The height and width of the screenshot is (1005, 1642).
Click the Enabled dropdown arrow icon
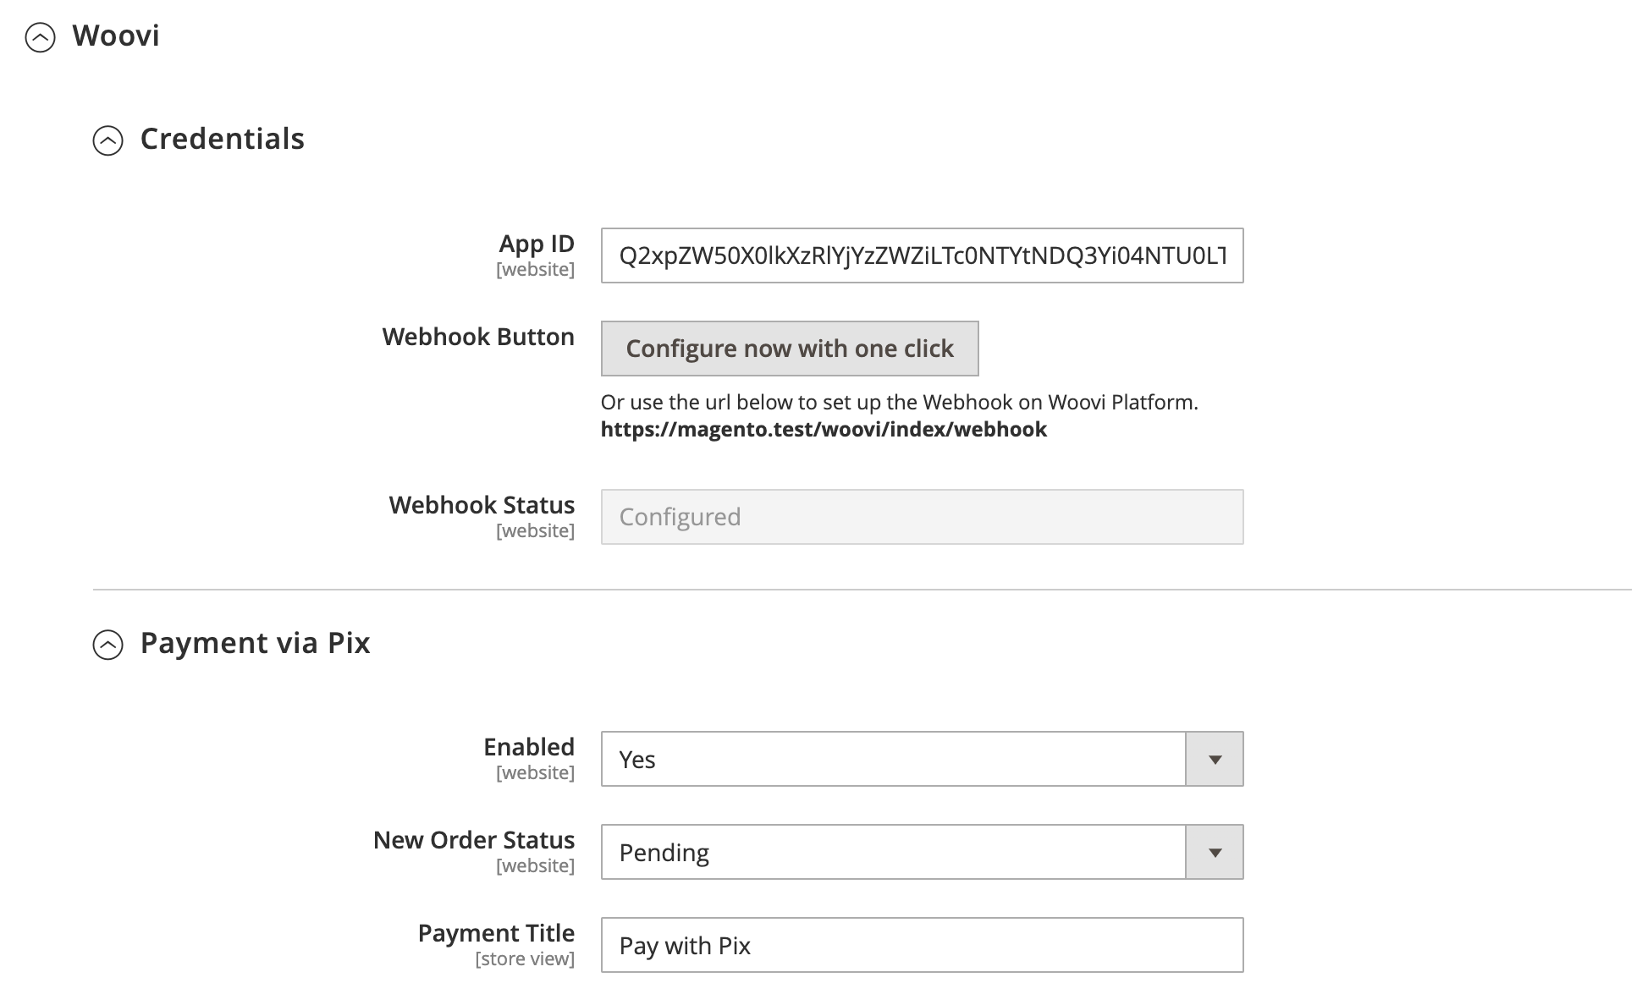point(1216,759)
